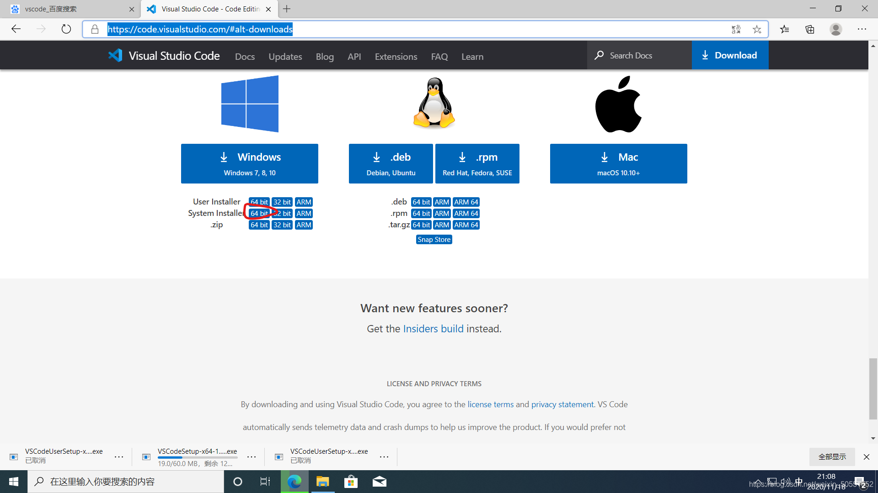Open the privacy statement link
The height and width of the screenshot is (493, 878).
562,404
